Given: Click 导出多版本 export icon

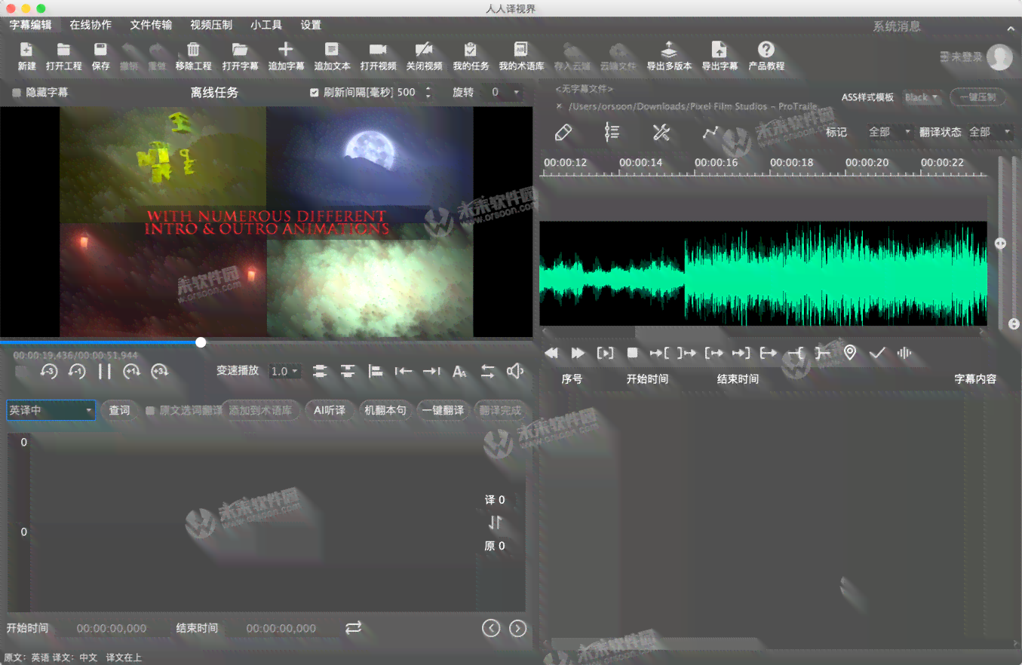Looking at the screenshot, I should coord(669,51).
